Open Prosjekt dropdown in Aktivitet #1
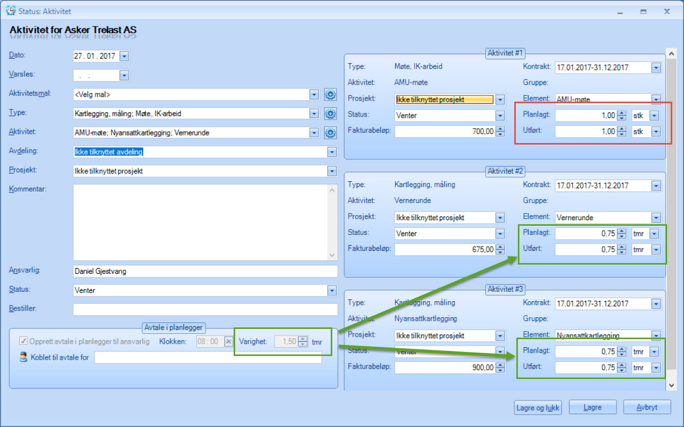Image resolution: width=684 pixels, height=427 pixels. [x=500, y=100]
